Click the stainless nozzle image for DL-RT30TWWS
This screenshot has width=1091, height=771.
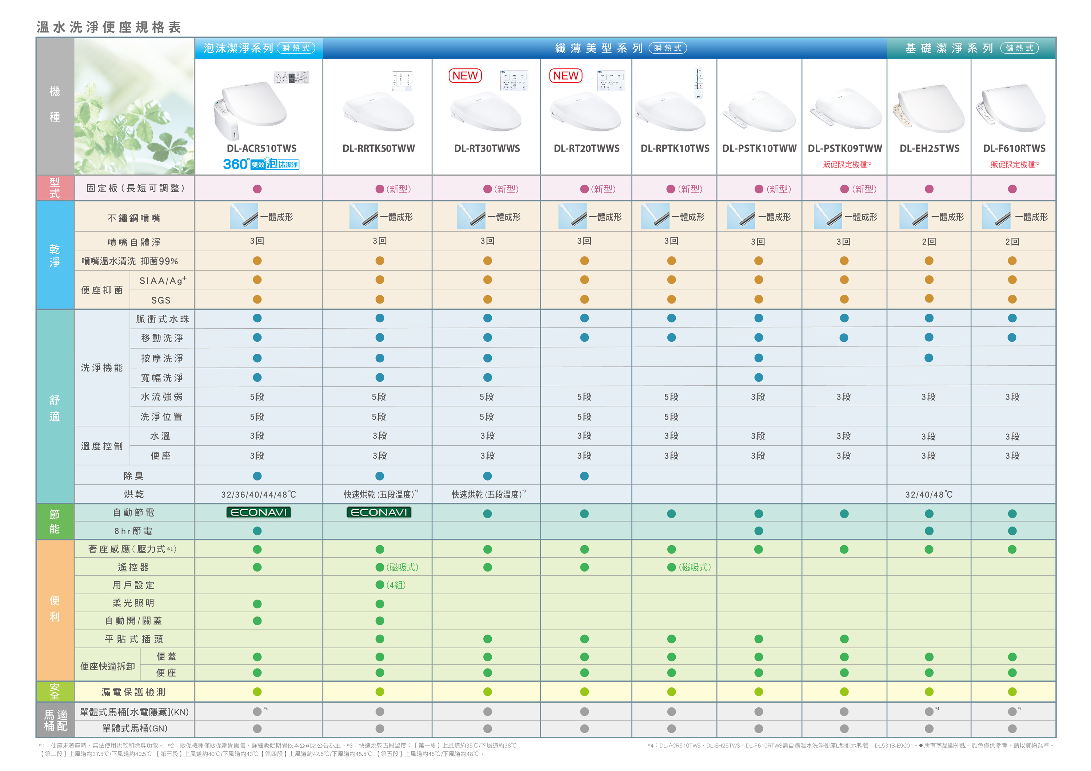[471, 216]
